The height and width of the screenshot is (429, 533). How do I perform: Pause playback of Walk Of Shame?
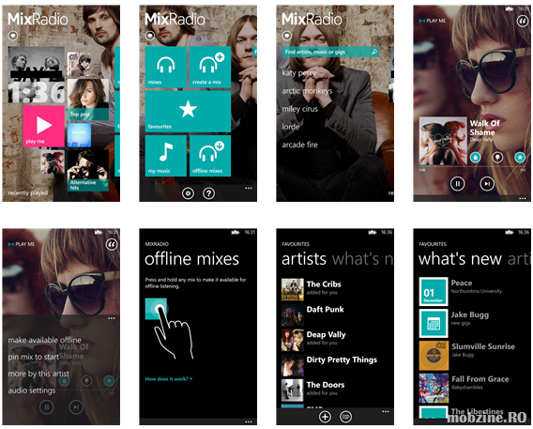click(x=458, y=184)
